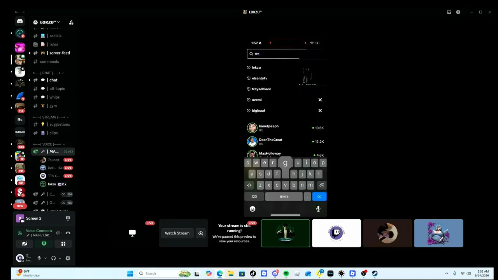Choose recent search 'lokzu' in stream
This screenshot has height=280, width=498.
pos(256,68)
